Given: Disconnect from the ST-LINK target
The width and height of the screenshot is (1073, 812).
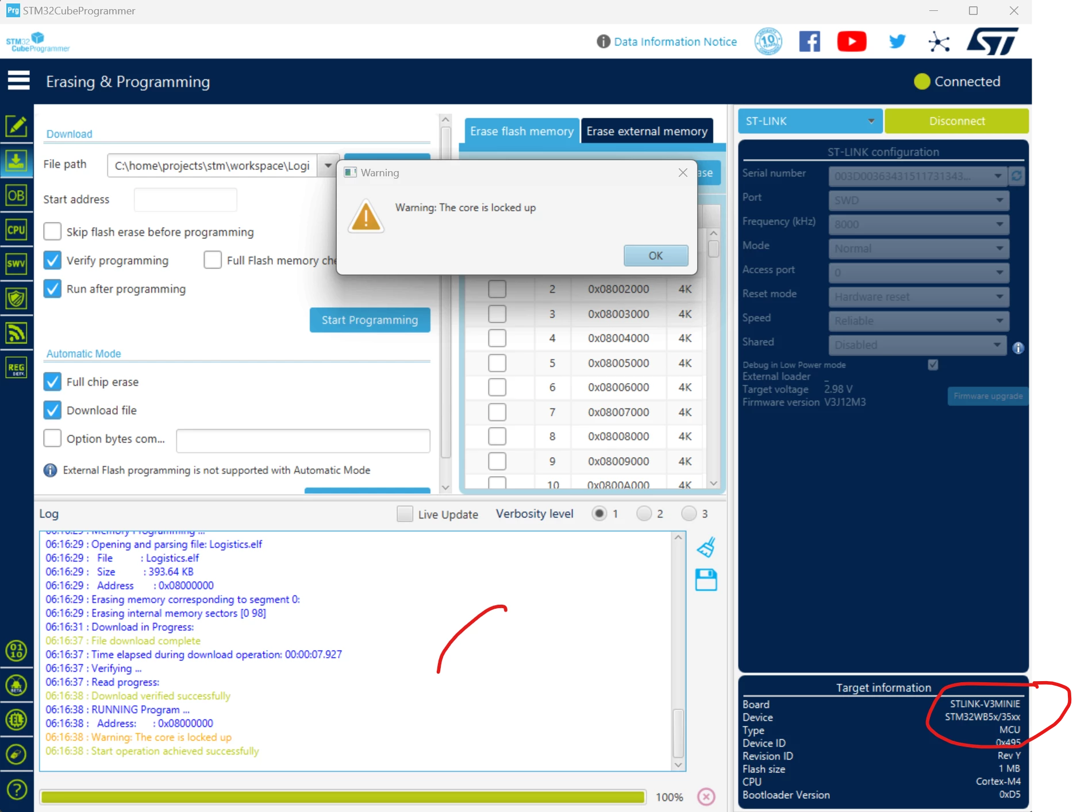Looking at the screenshot, I should click(956, 121).
